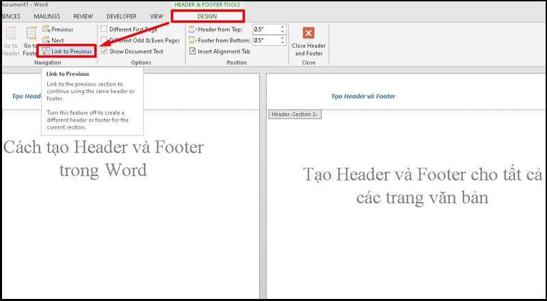Click the Go to Header icon
Image resolution: width=547 pixels, height=301 pixels.
[x=11, y=34]
